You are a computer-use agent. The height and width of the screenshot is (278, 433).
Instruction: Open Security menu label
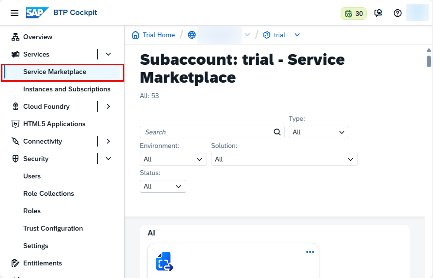pyautogui.click(x=36, y=159)
